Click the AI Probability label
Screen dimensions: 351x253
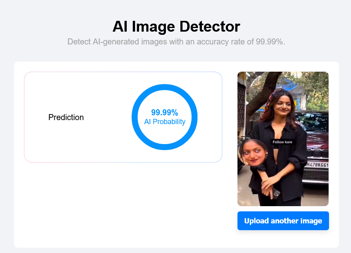coord(165,122)
